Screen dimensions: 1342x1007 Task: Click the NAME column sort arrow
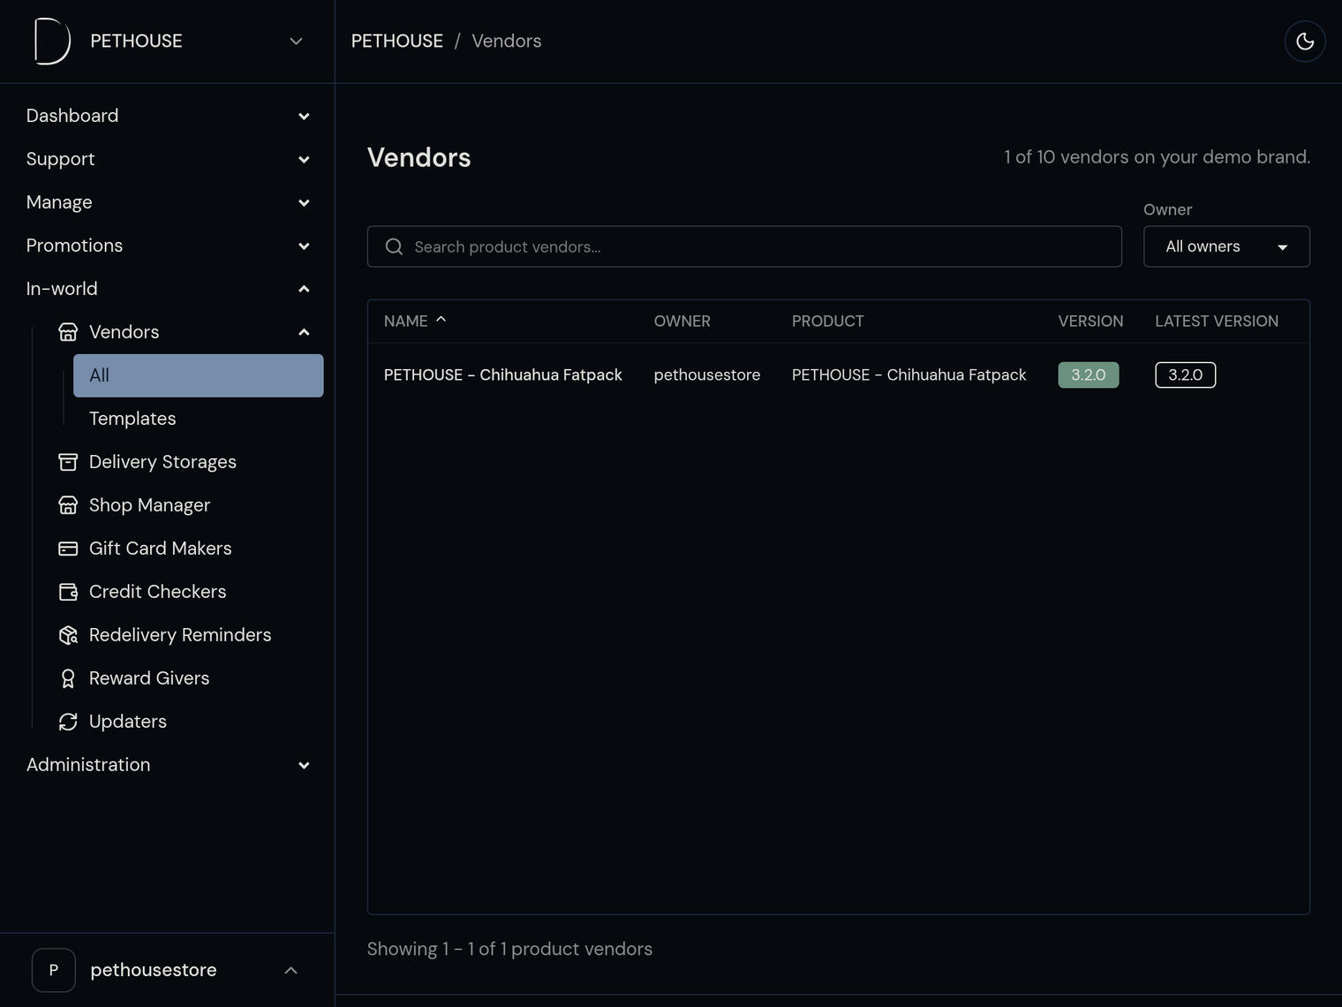(441, 320)
